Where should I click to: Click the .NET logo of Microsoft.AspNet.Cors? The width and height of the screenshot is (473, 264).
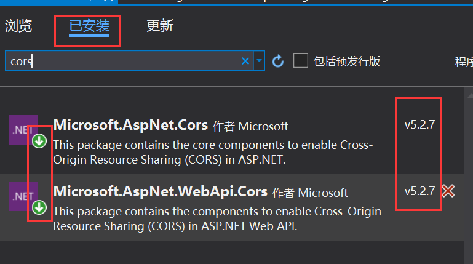click(x=23, y=129)
